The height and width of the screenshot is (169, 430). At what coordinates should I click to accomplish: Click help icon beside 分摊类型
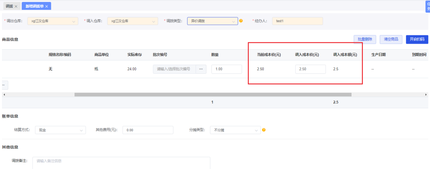264,130
